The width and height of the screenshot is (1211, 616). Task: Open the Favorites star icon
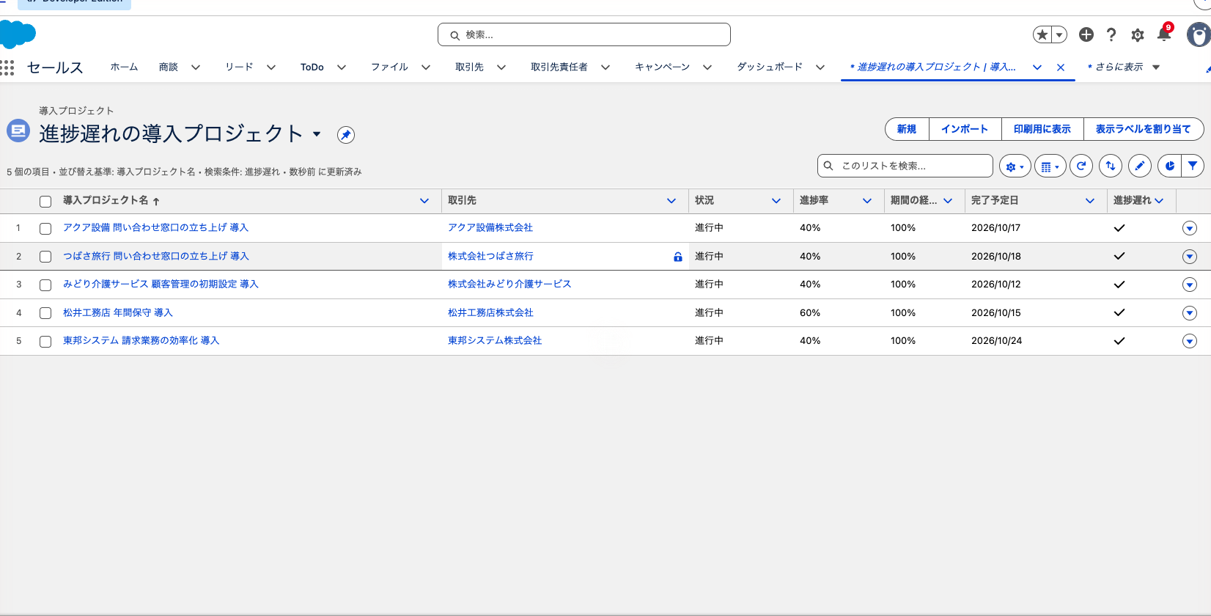click(1042, 34)
